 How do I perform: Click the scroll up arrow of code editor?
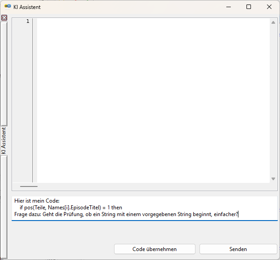click(273, 22)
